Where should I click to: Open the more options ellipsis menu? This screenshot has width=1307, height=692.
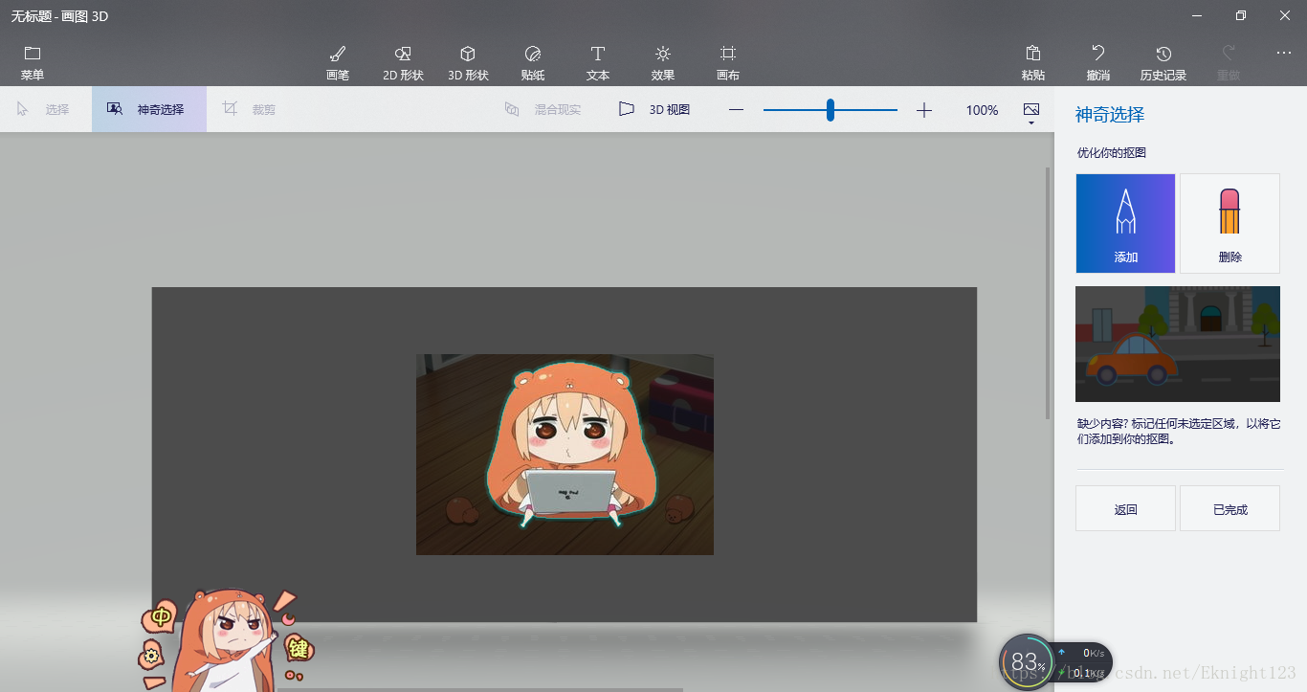pyautogui.click(x=1284, y=54)
